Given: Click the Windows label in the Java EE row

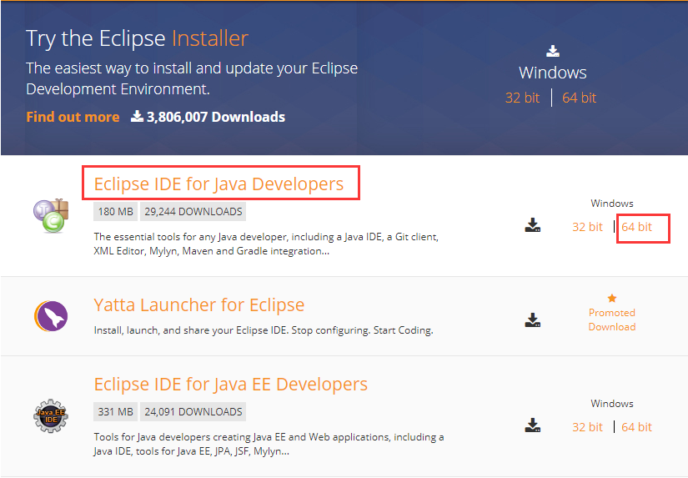Looking at the screenshot, I should 612,404.
